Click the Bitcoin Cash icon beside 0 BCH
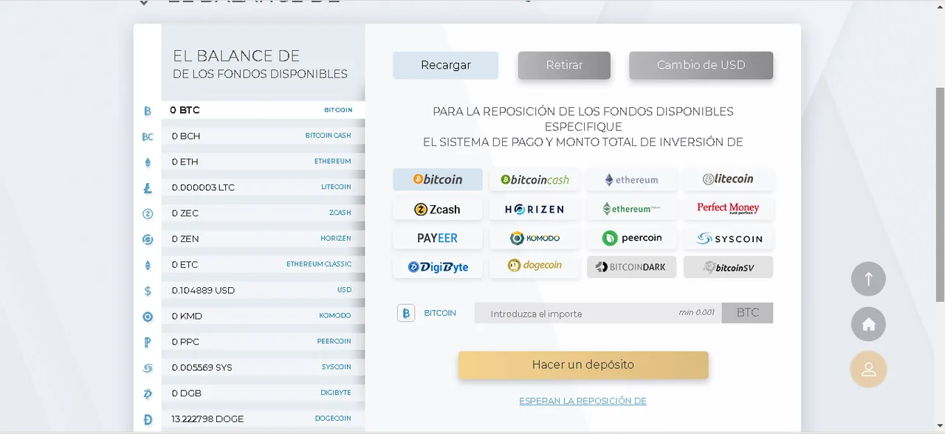945x434 pixels. [148, 137]
